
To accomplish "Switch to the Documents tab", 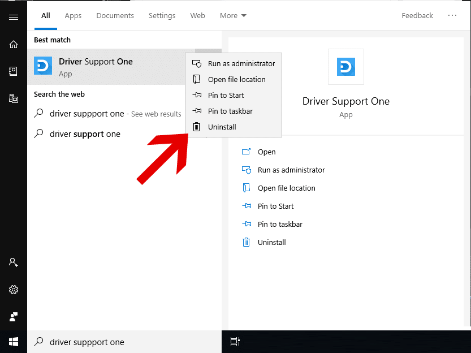I will coord(115,16).
